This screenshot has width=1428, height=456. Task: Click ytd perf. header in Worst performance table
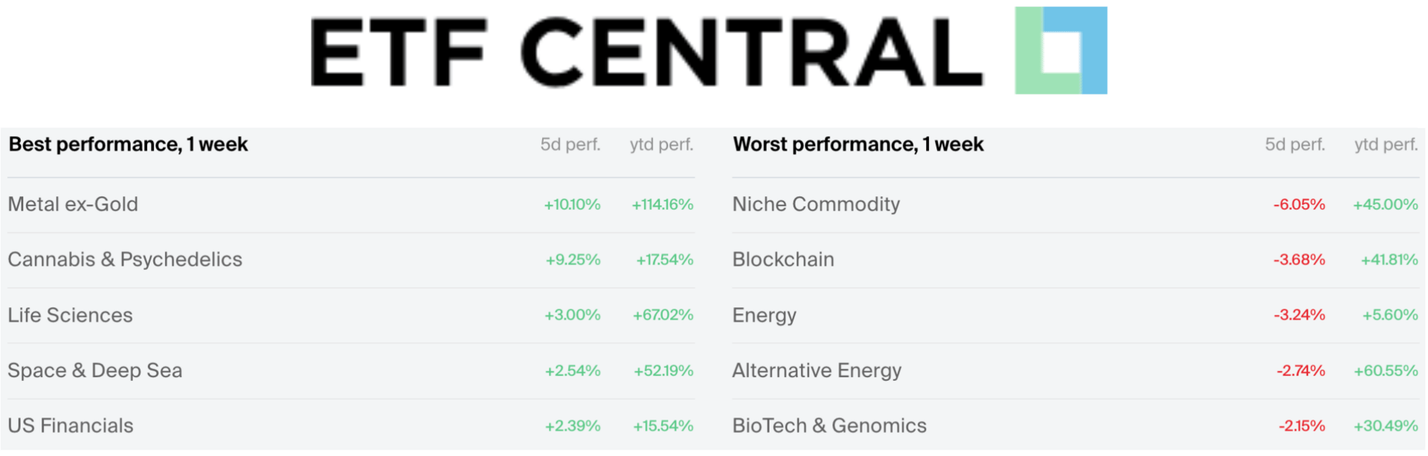coord(1386,144)
